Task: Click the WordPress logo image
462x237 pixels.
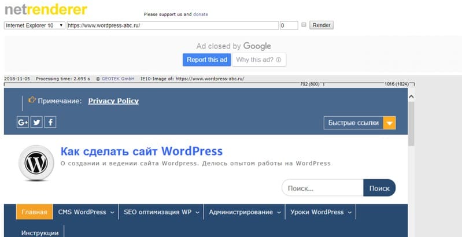Action: (x=36, y=162)
